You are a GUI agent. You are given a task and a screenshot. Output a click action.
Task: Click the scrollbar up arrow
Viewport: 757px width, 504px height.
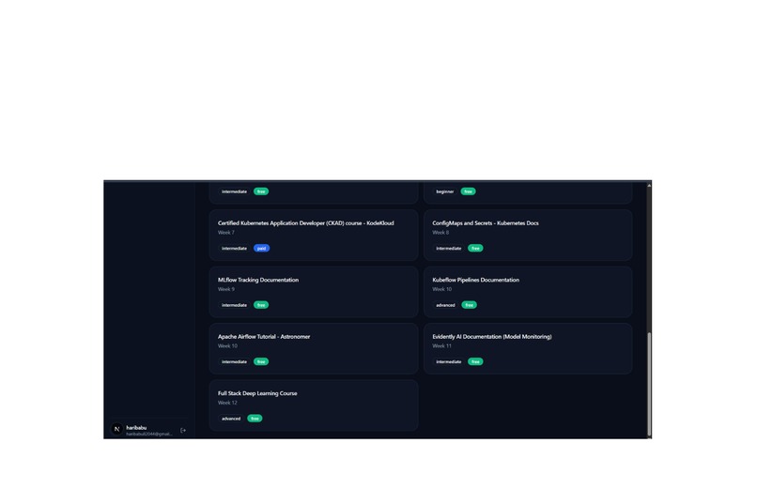point(649,185)
